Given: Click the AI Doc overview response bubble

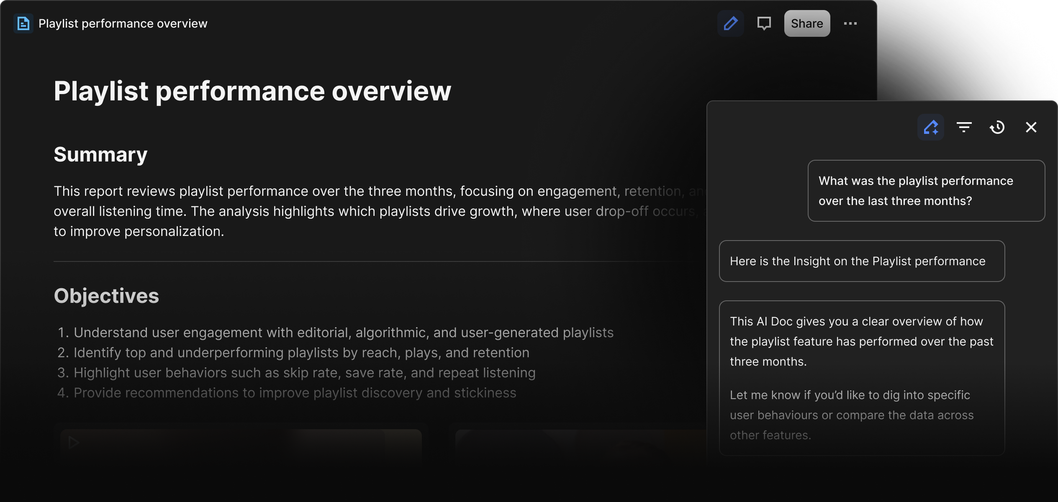Looking at the screenshot, I should point(861,377).
